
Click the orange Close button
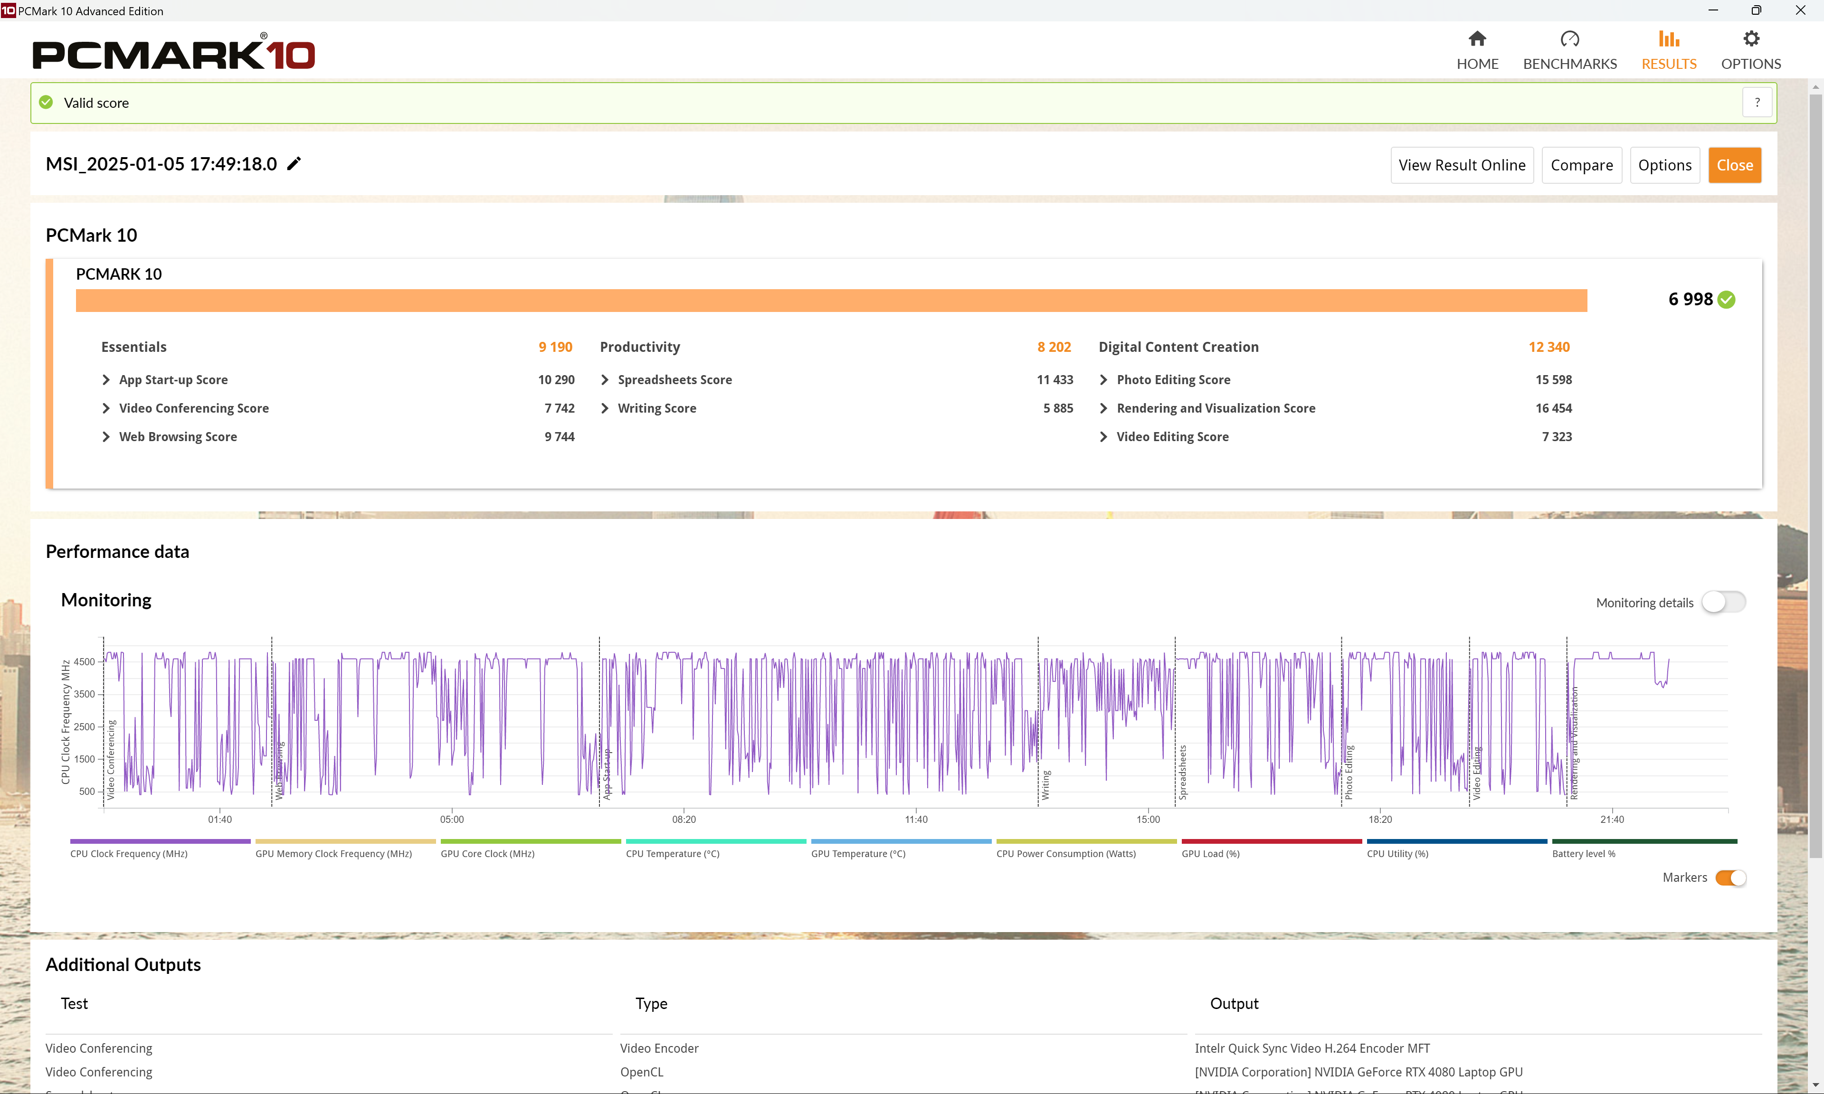[x=1735, y=165]
